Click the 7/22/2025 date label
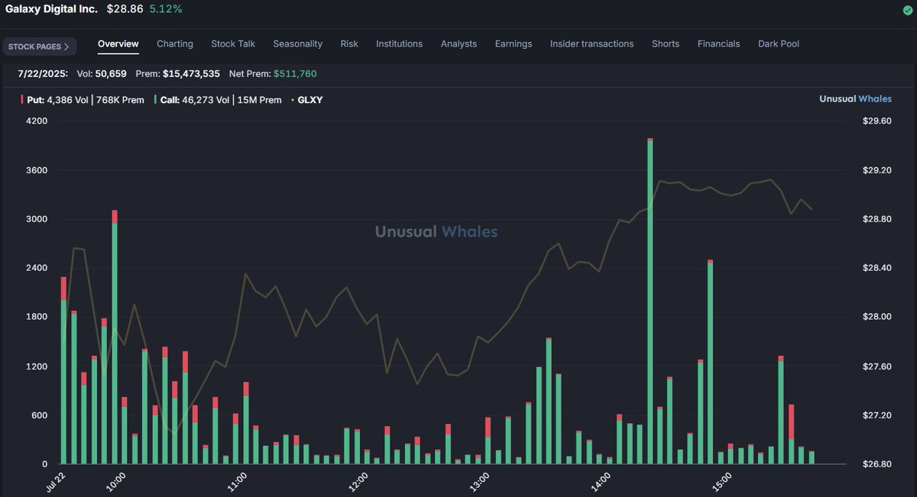917x497 pixels. (44, 74)
